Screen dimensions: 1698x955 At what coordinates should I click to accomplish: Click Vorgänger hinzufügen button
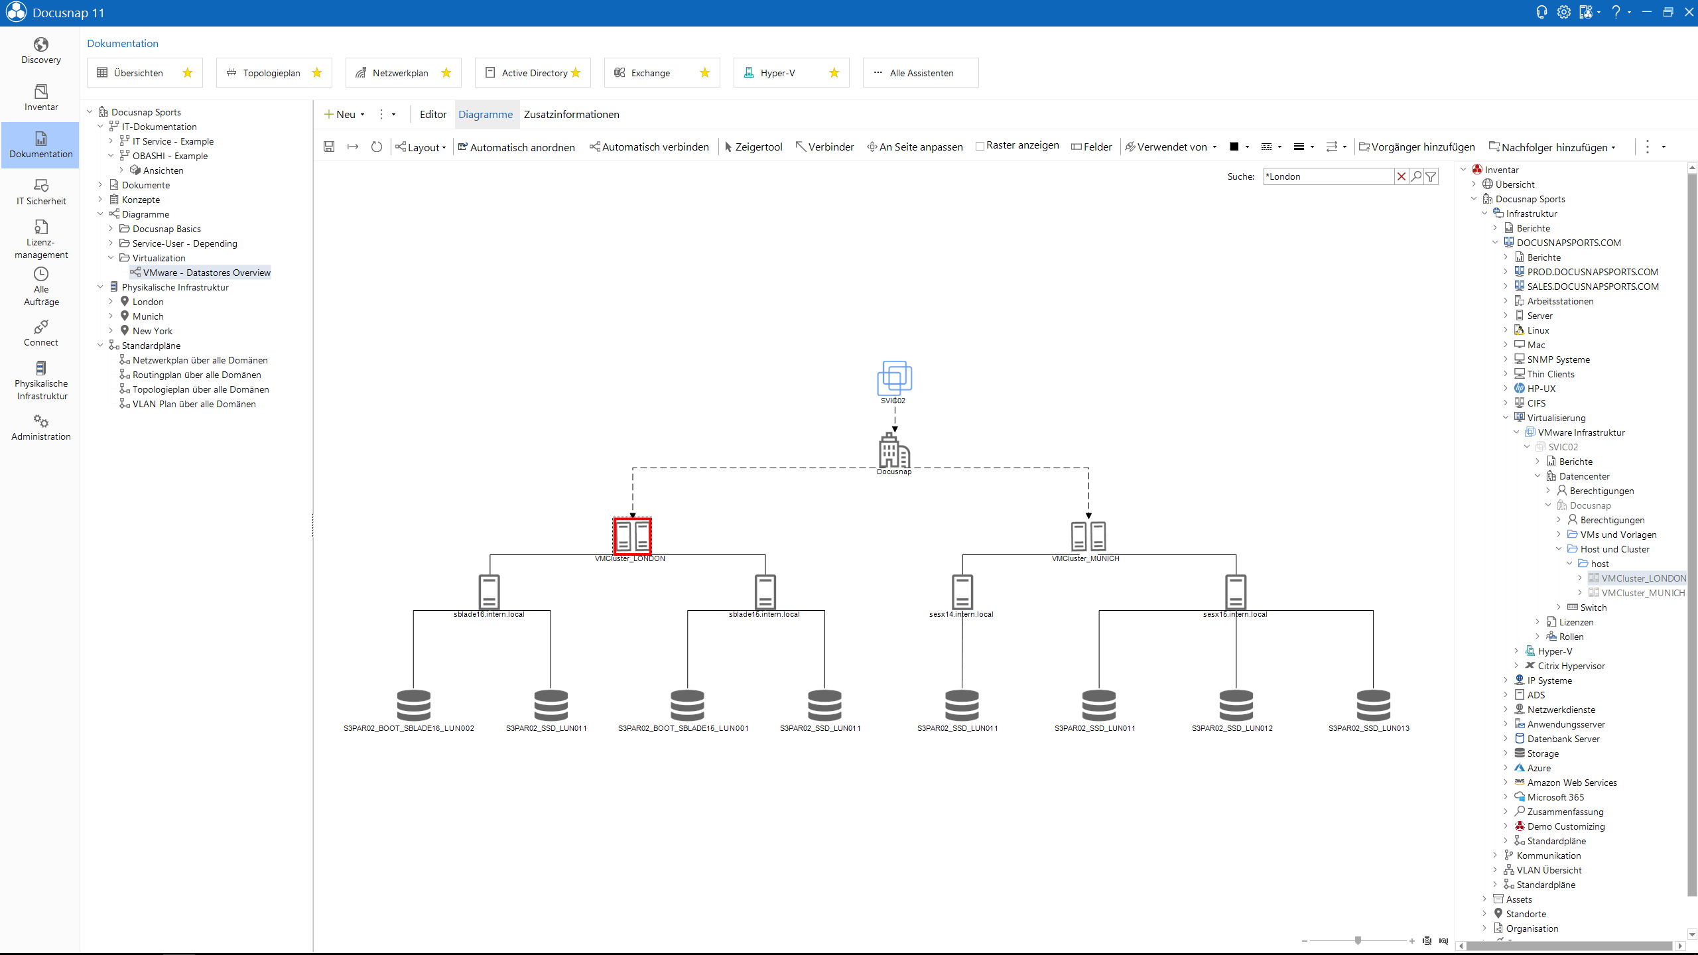[x=1417, y=147]
